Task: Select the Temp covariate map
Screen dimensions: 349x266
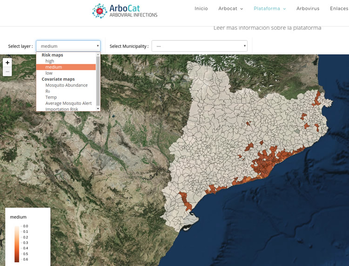Action: pyautogui.click(x=51, y=97)
